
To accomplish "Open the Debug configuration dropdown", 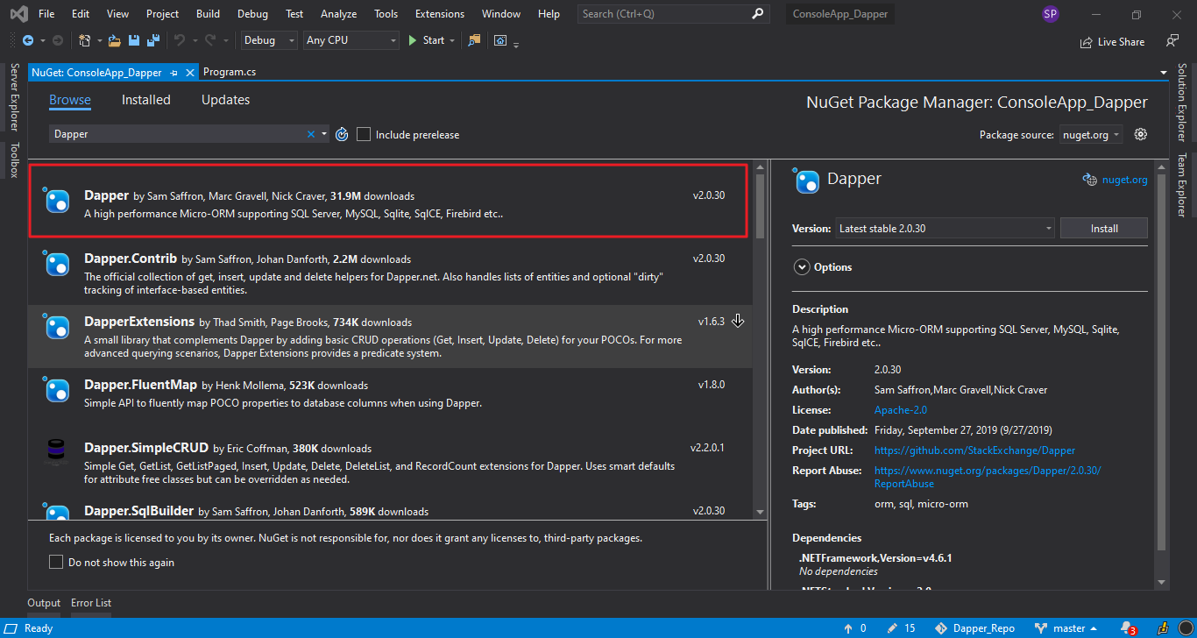I will pos(270,40).
